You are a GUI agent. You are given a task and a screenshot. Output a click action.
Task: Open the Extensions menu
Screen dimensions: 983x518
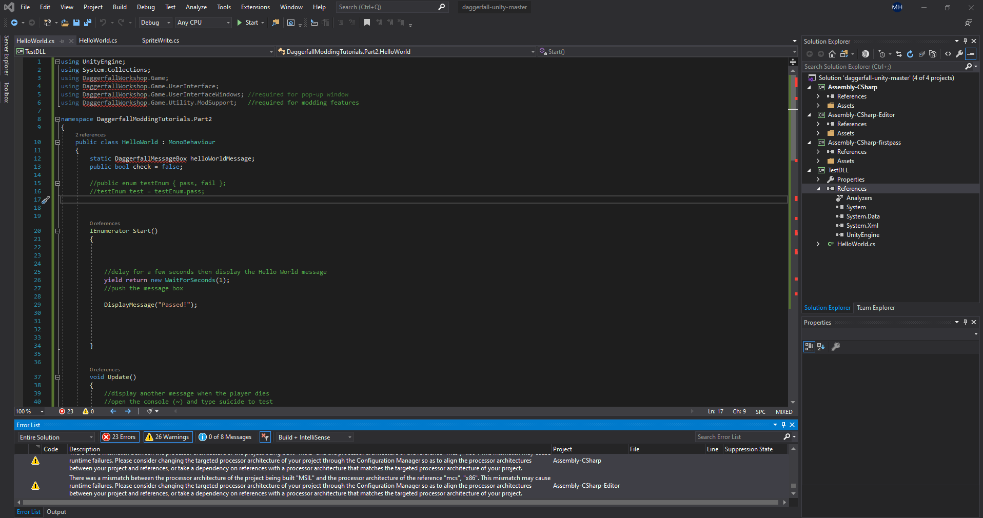click(x=255, y=7)
